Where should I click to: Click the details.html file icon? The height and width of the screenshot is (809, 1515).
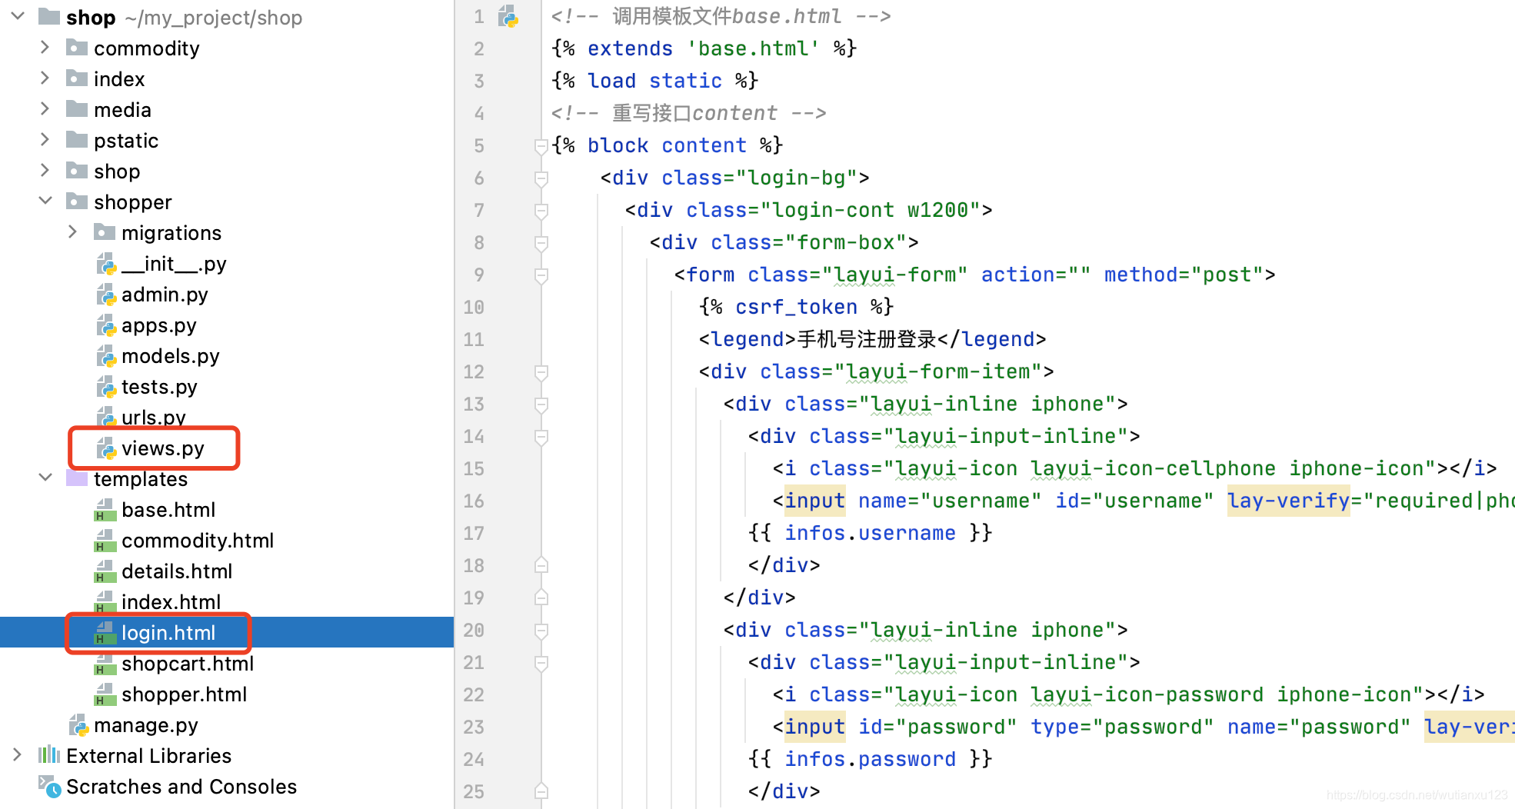pyautogui.click(x=105, y=571)
